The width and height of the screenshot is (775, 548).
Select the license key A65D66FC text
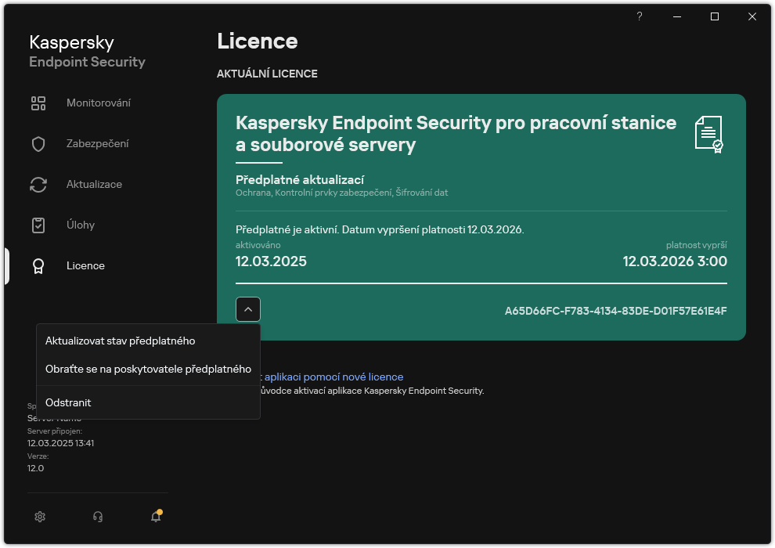(615, 310)
